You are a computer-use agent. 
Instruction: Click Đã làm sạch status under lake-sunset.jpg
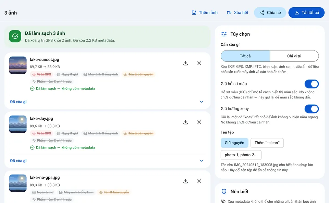point(62,88)
